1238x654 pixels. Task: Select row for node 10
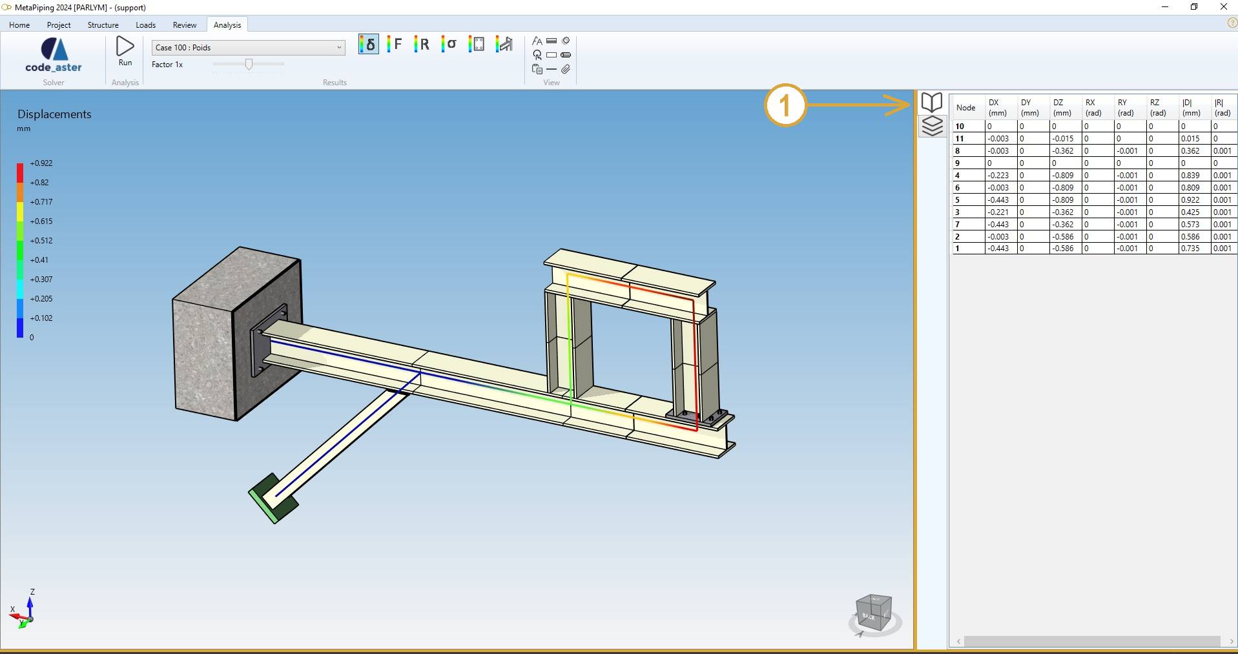[x=1095, y=127]
